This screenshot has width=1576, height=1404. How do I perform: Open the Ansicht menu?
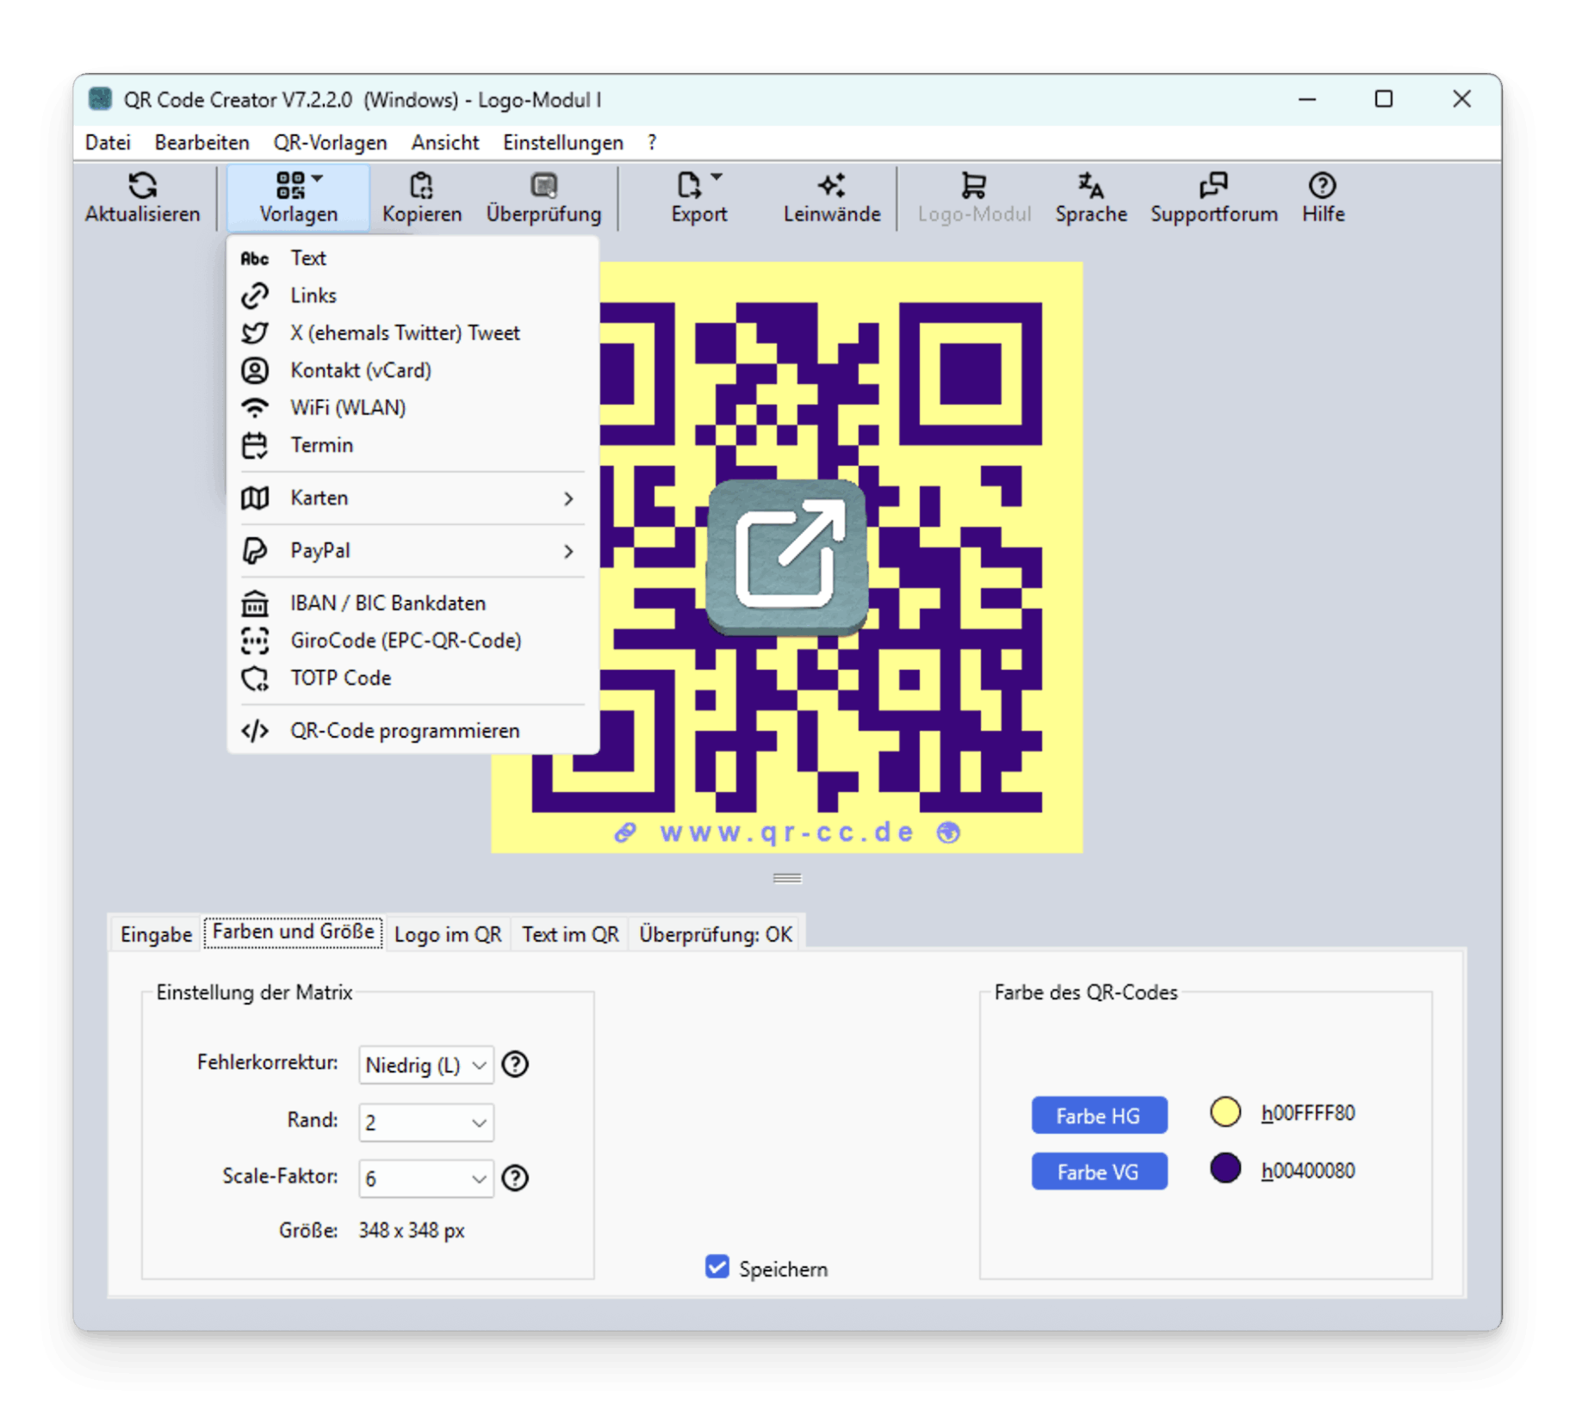(444, 143)
